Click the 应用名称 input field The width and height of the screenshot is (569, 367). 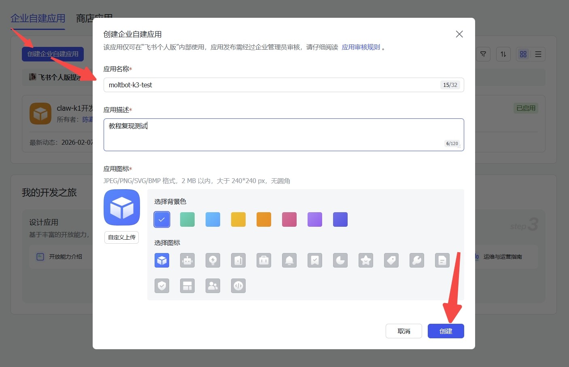pyautogui.click(x=271, y=85)
